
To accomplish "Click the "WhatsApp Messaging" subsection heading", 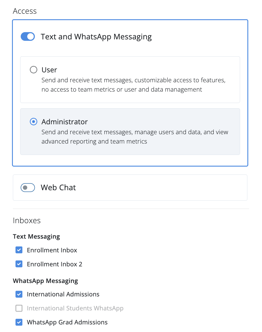I will [x=45, y=281].
